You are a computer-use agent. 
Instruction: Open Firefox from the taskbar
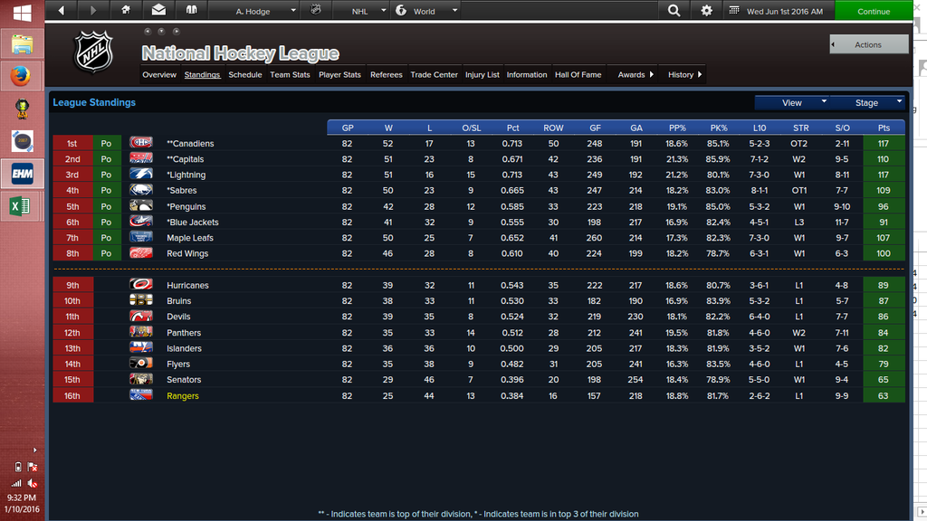pos(22,76)
